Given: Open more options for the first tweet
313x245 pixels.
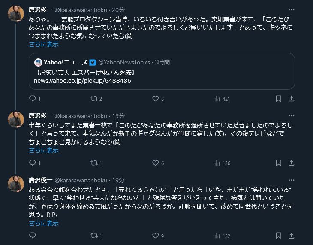Looking at the screenshot, I should point(292,9).
